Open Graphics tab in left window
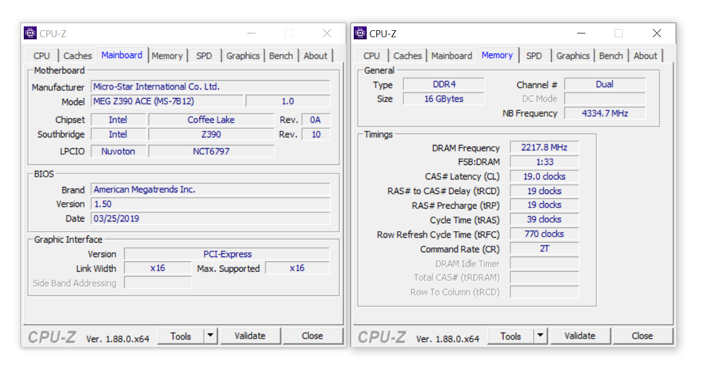The width and height of the screenshot is (701, 367). click(x=243, y=56)
